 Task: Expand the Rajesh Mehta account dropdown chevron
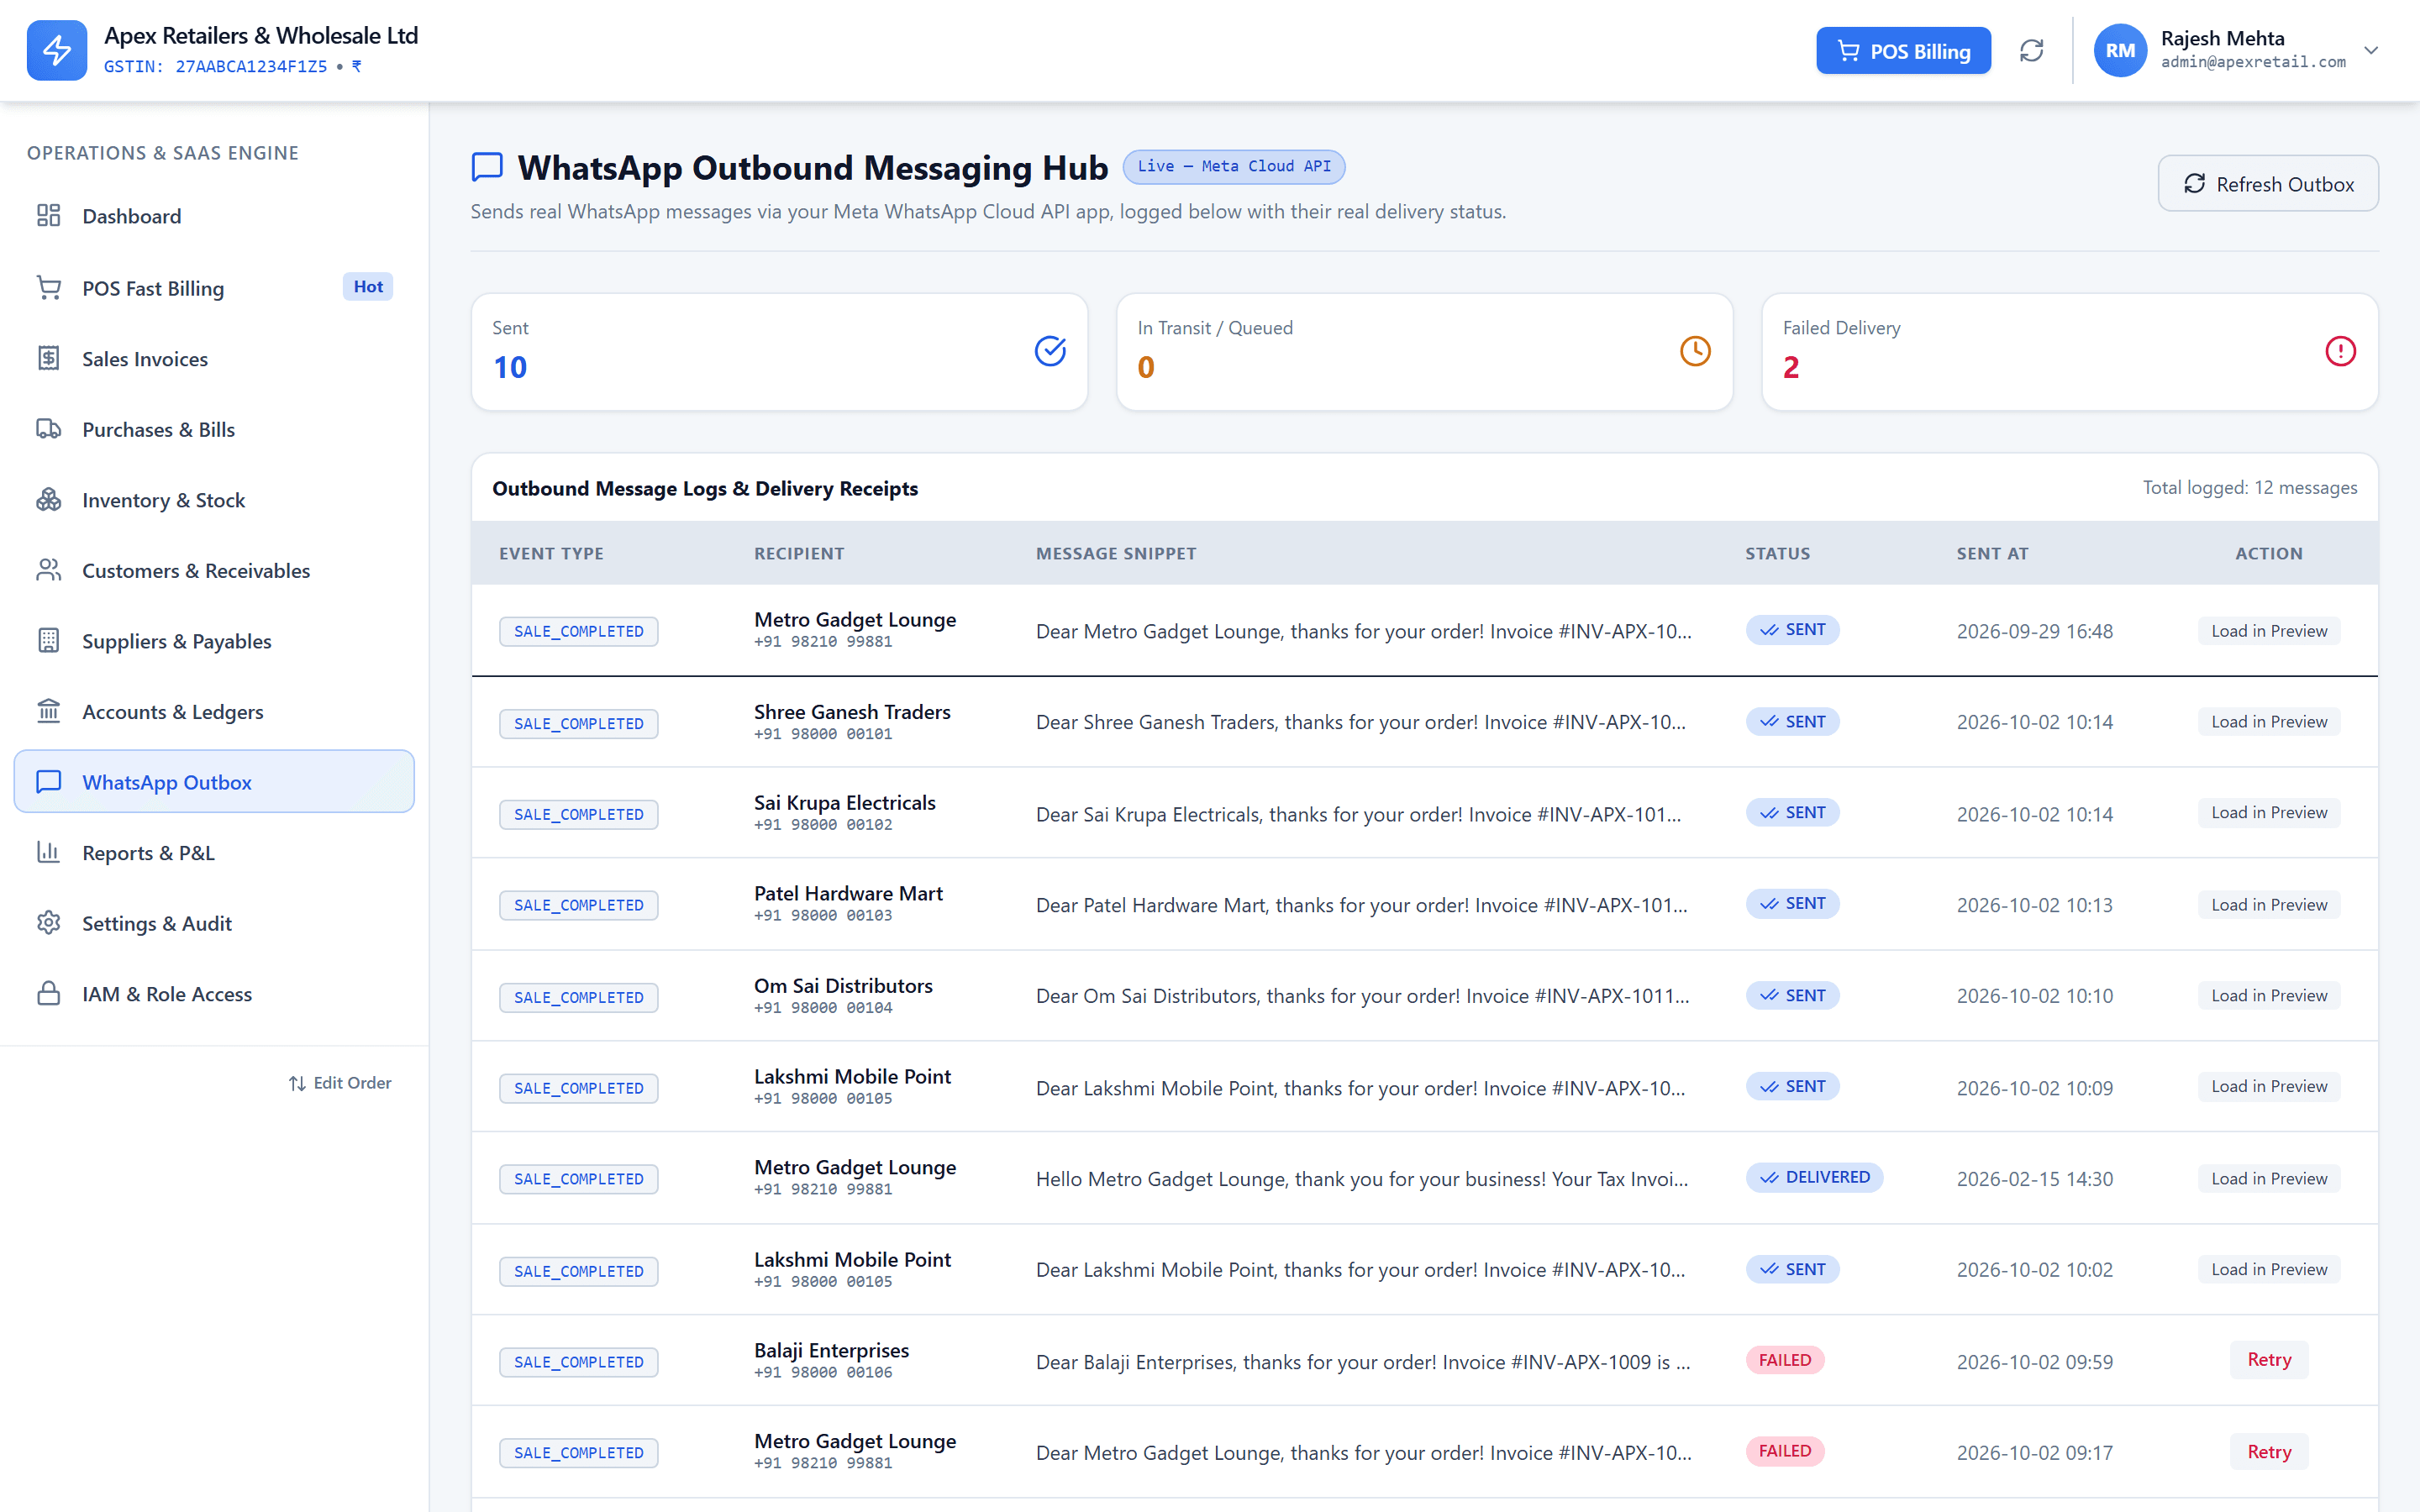(2371, 50)
